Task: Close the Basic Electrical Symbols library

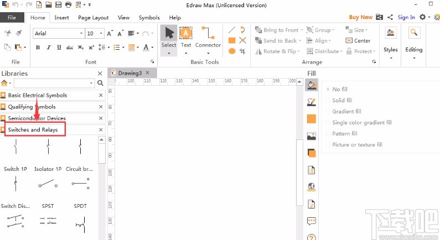Action: (101, 95)
